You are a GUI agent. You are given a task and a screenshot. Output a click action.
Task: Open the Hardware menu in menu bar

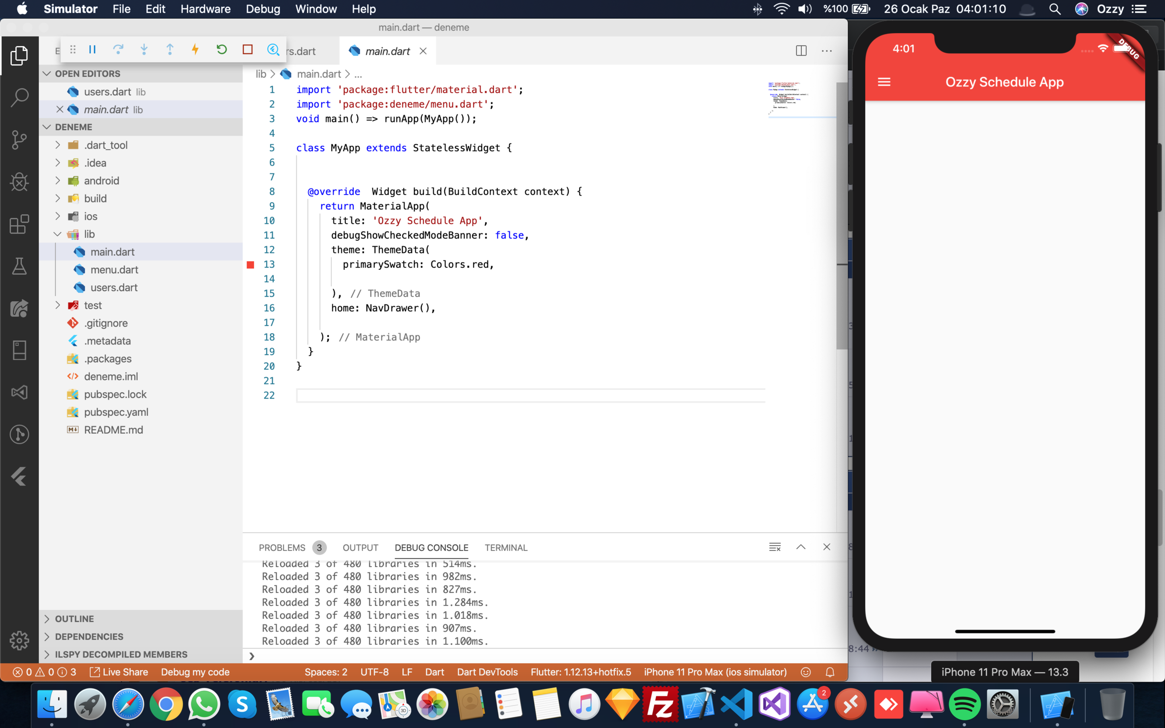point(206,9)
